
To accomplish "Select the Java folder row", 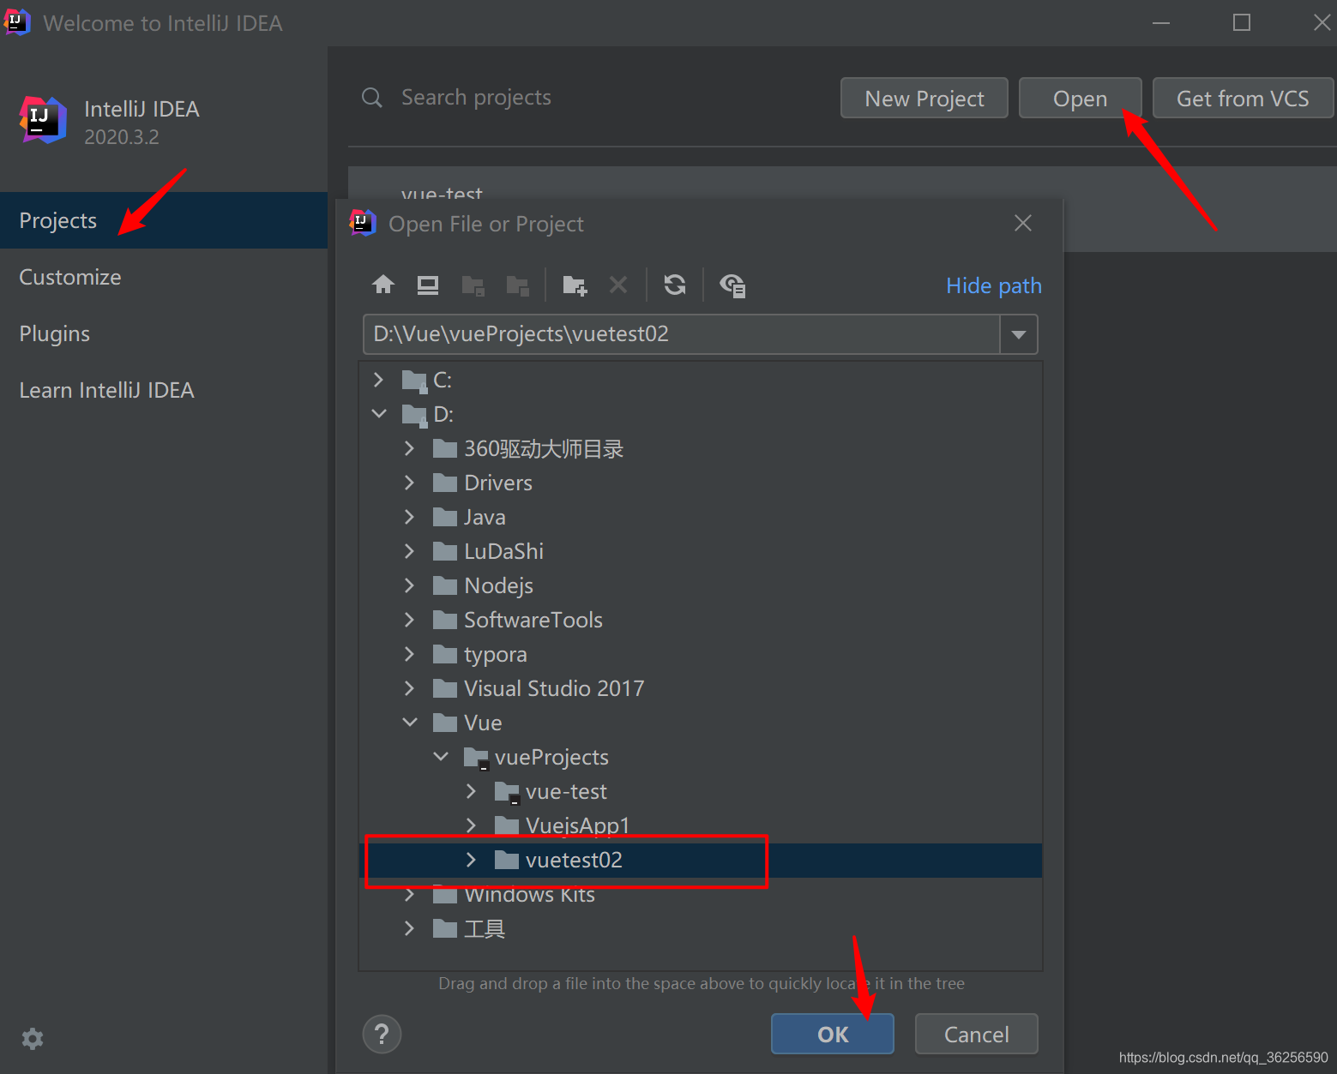I will click(x=701, y=518).
